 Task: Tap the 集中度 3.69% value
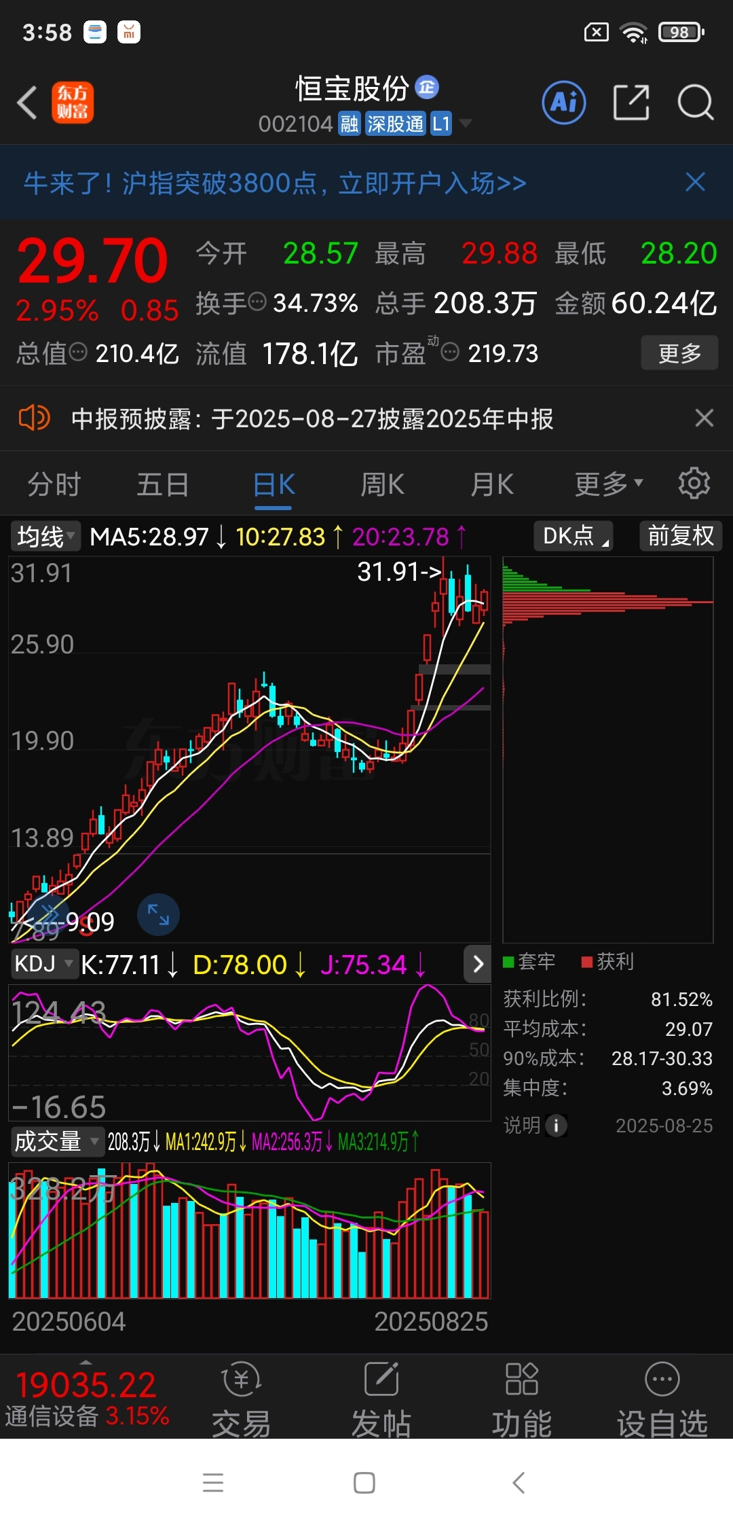687,1088
